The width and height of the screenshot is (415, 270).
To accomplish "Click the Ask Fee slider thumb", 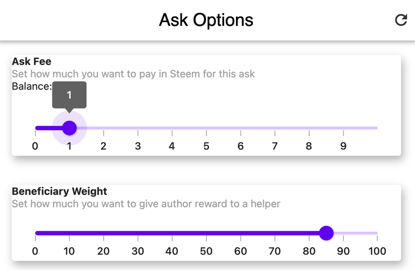I will [69, 128].
